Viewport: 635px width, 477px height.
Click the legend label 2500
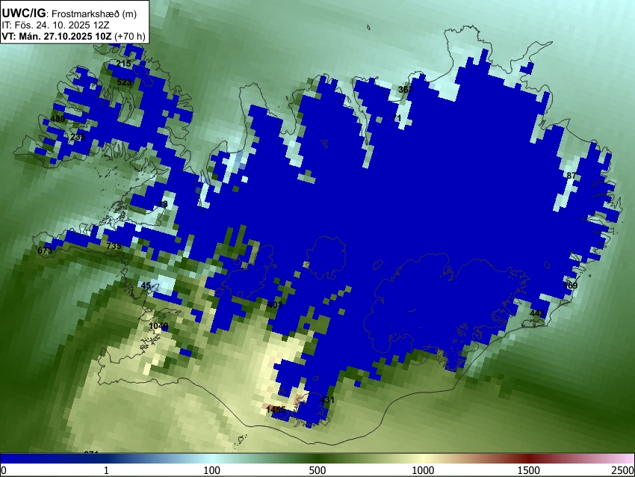pyautogui.click(x=623, y=470)
